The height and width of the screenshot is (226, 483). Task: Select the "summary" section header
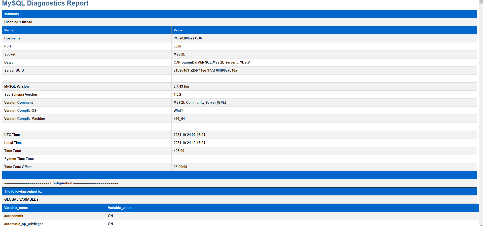point(12,14)
